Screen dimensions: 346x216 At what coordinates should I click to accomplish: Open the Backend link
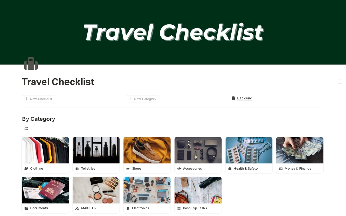click(244, 98)
